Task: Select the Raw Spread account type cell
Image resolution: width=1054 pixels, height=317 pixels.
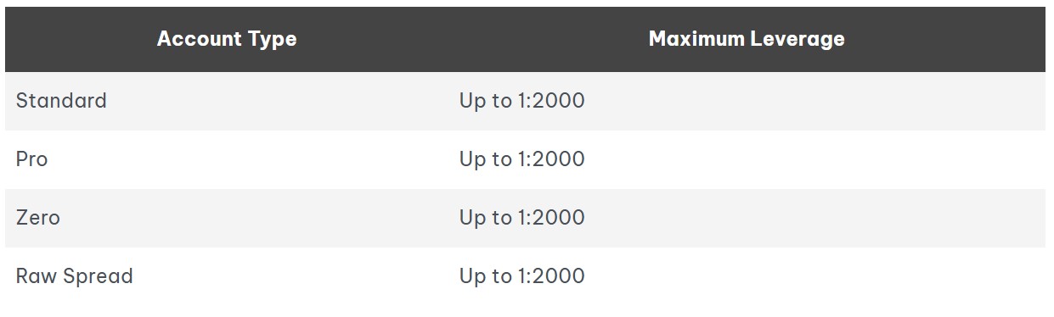Action: [x=227, y=276]
